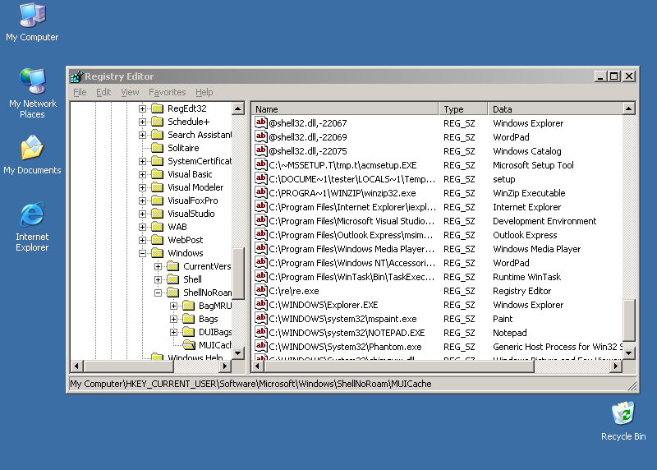Open the Favorites menu
The width and height of the screenshot is (657, 470).
(x=168, y=92)
